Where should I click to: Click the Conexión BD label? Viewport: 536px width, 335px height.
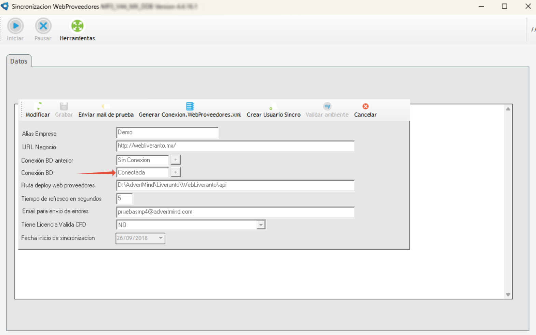[37, 173]
